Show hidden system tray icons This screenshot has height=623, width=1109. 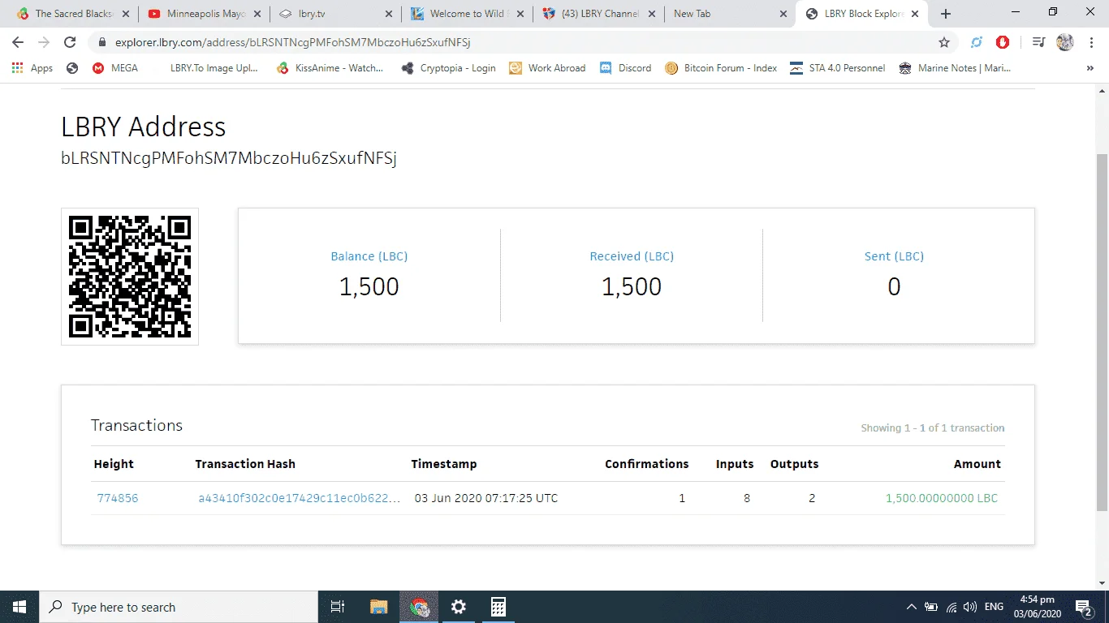point(911,607)
